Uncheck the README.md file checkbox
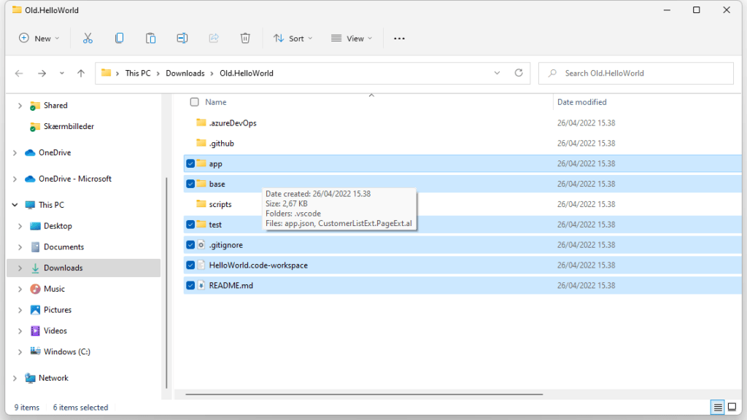 coord(190,286)
